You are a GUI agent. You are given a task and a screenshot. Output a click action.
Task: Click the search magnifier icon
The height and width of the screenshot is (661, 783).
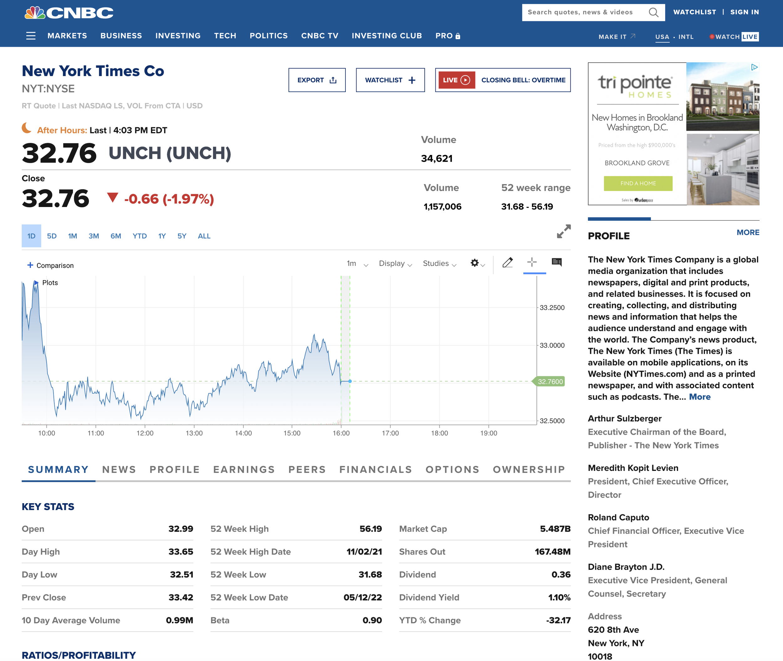click(x=653, y=12)
